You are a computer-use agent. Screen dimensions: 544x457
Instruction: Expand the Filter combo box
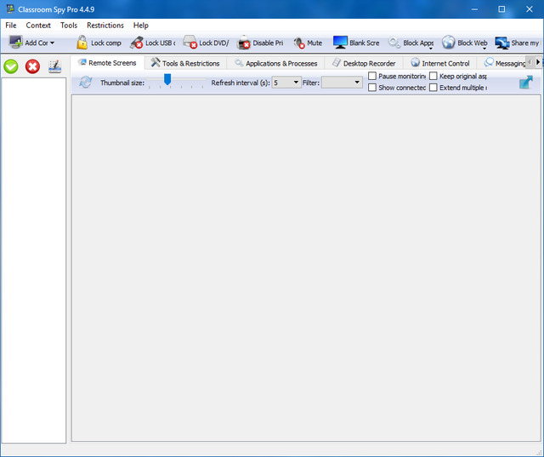(357, 83)
